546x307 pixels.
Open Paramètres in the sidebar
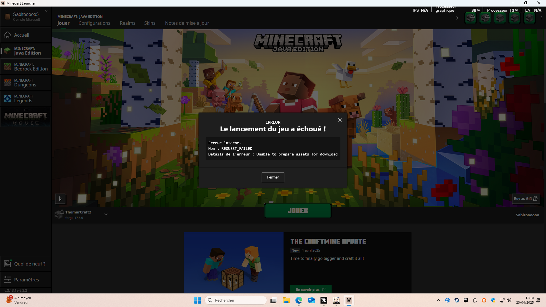tap(26, 280)
